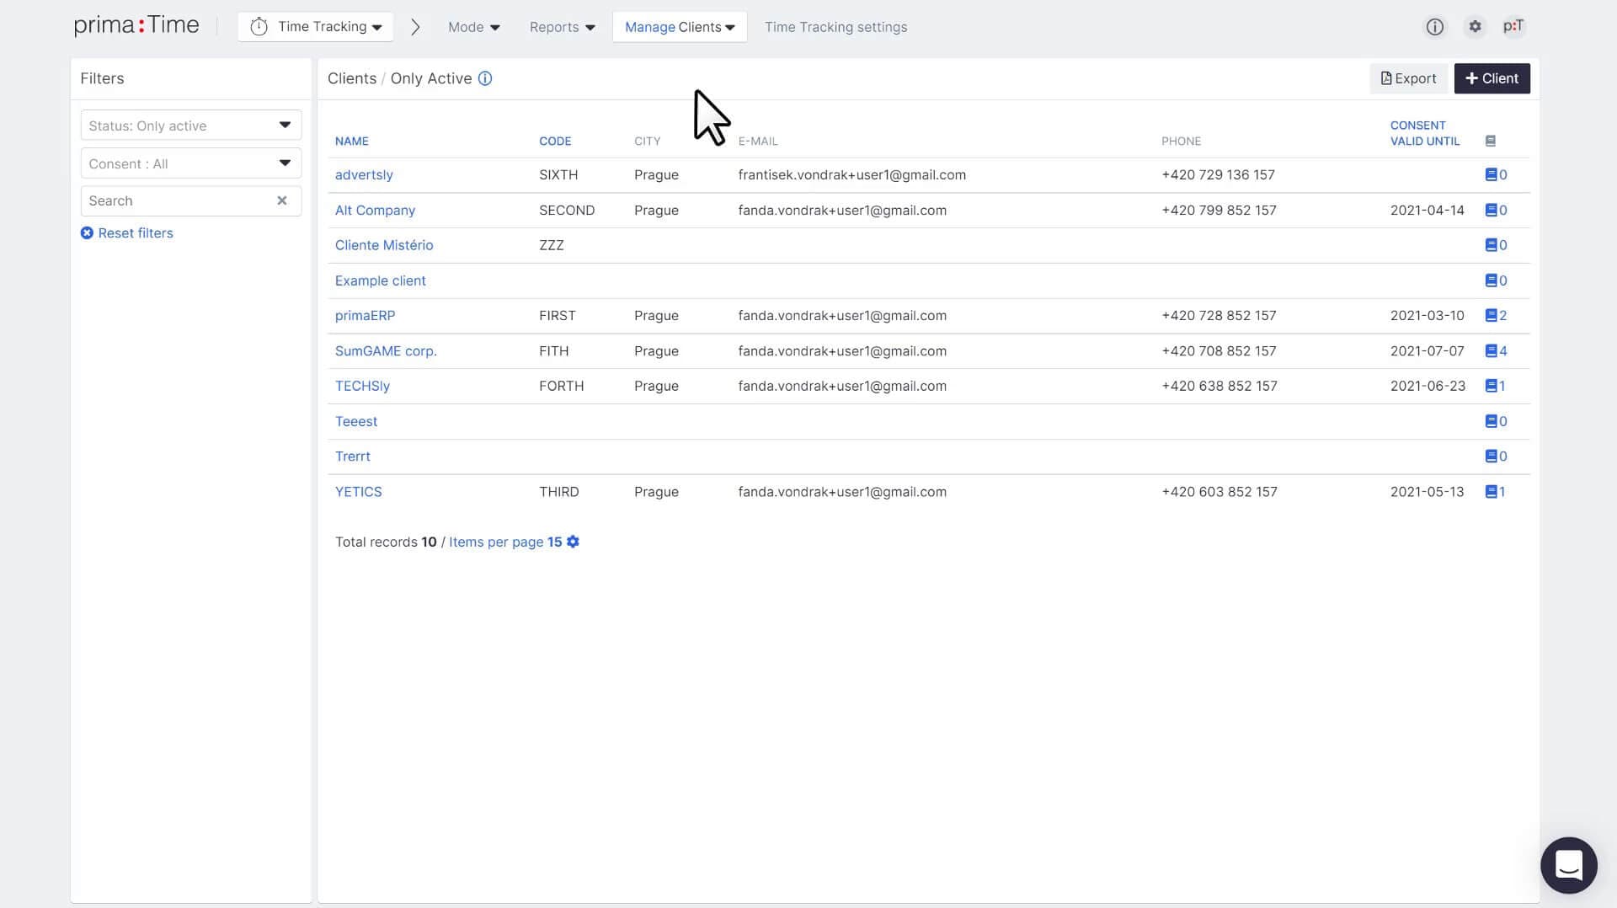This screenshot has height=908, width=1617.
Task: Click consent date 2021-07-07
Action: [x=1427, y=351]
